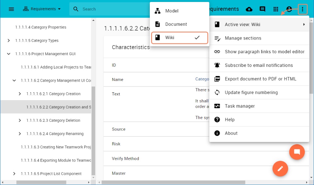
Task: Open the apps grid icon
Action: click(x=276, y=9)
